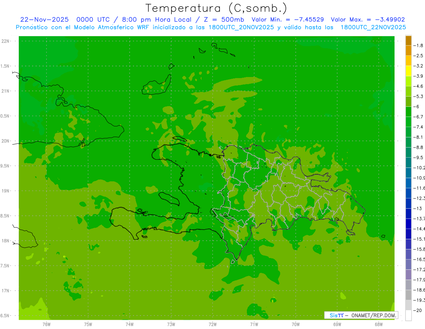Click the '-13.7' colorbar value

(419, 219)
